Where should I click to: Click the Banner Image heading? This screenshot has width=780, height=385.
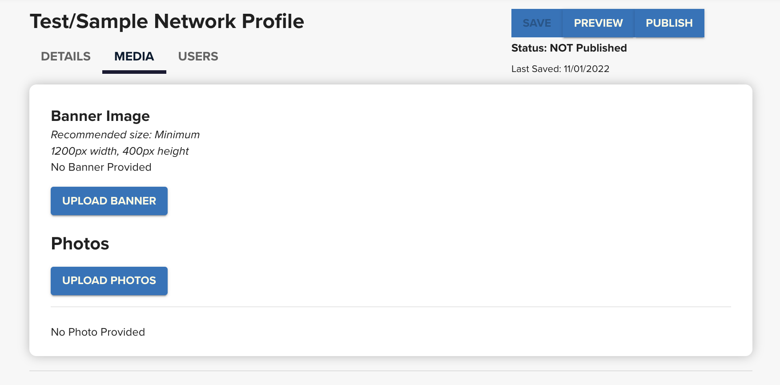pyautogui.click(x=101, y=116)
